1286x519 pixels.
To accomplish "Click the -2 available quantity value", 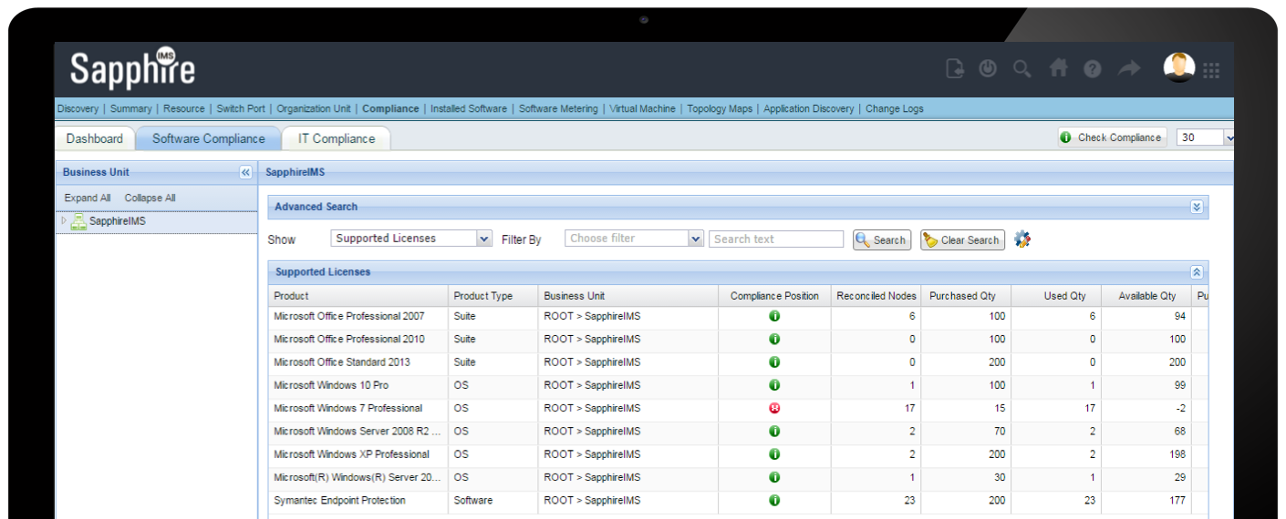I will [x=1180, y=408].
